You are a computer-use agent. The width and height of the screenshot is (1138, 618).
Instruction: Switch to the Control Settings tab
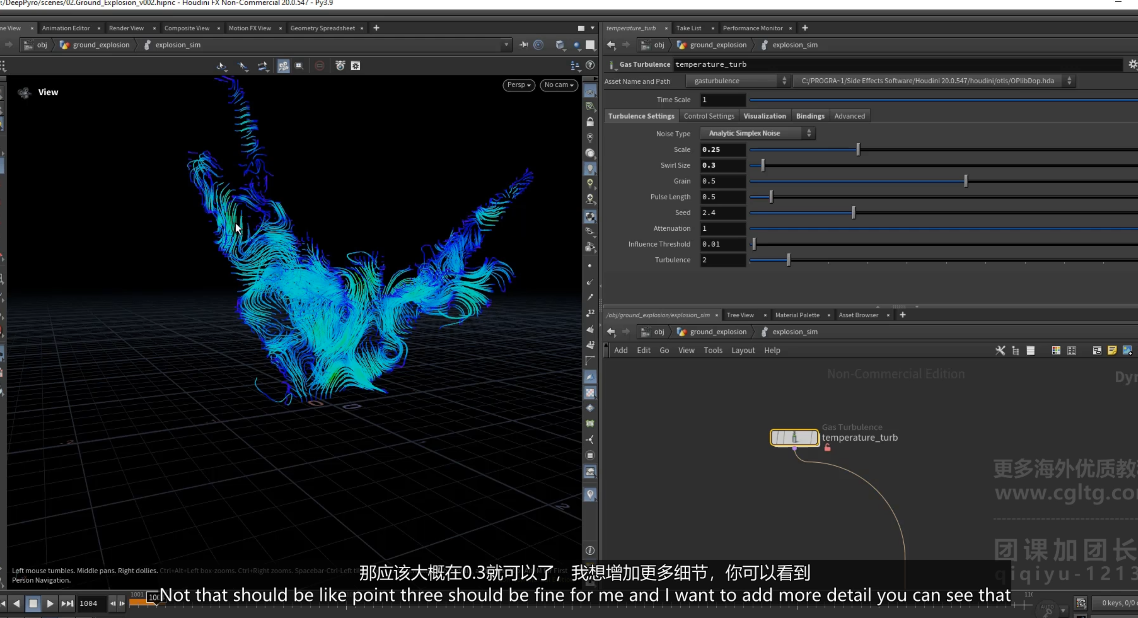click(x=709, y=116)
